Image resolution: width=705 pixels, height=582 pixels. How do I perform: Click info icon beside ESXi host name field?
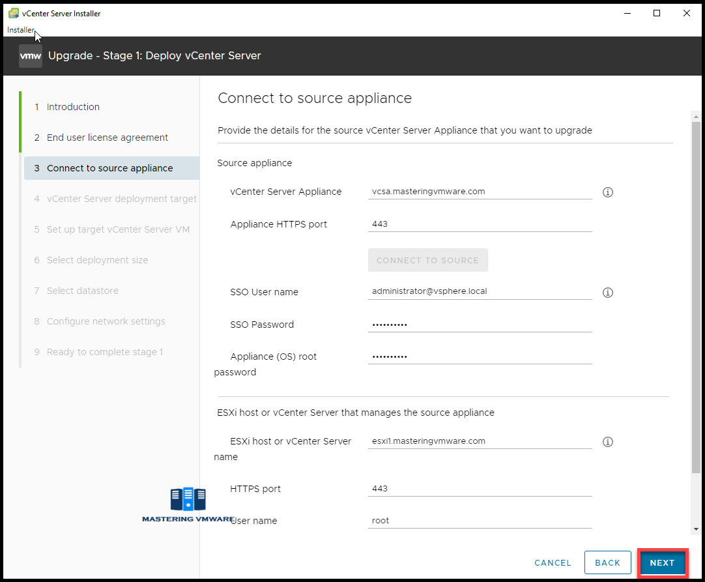point(607,442)
